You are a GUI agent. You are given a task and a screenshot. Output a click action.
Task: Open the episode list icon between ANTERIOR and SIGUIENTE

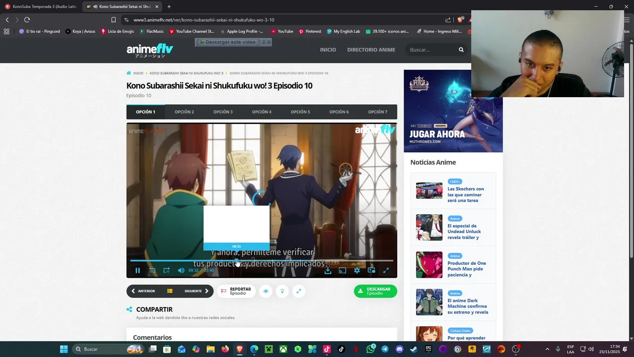point(169,291)
